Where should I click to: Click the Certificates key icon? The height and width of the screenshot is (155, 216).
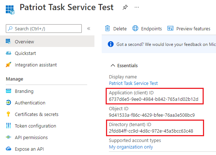point(8,114)
